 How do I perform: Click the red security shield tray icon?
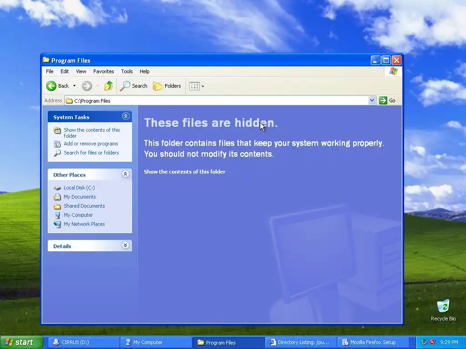pyautogui.click(x=432, y=342)
